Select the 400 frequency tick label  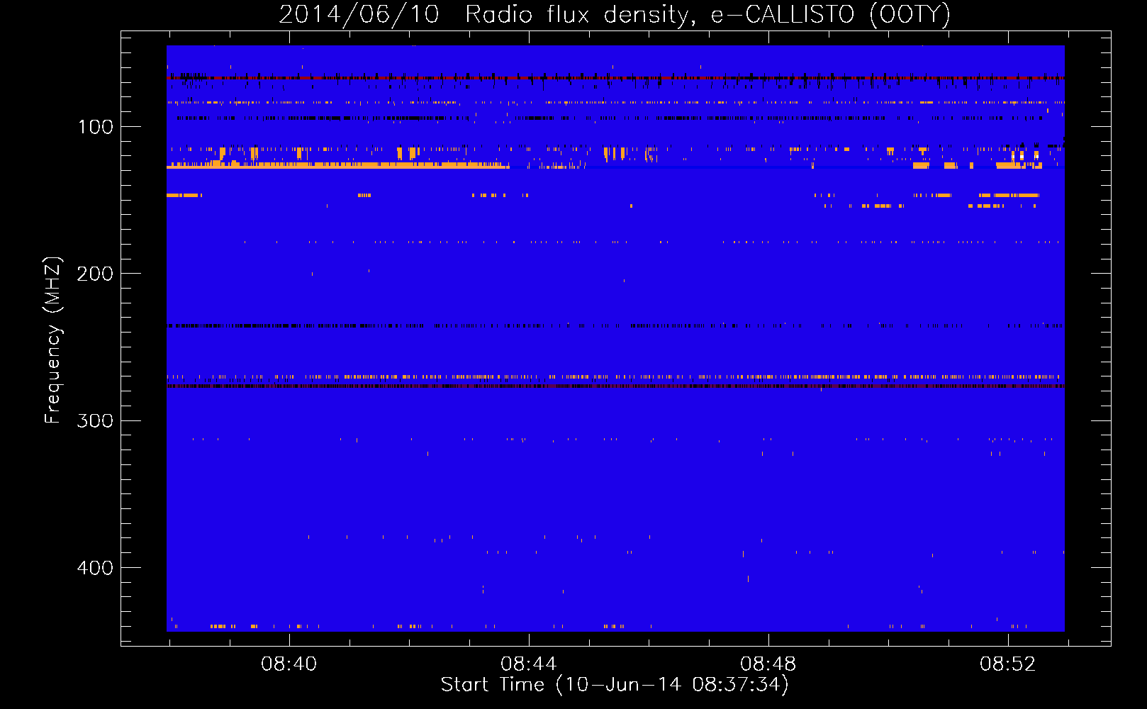[96, 568]
